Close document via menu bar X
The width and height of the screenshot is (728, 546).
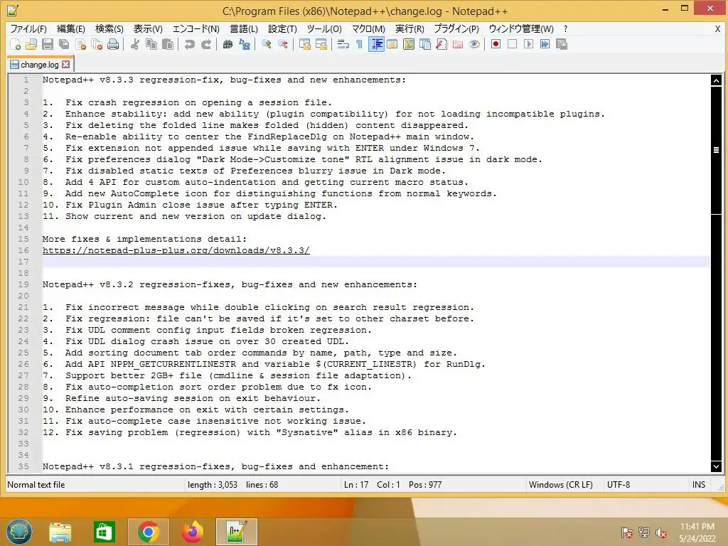(717, 28)
